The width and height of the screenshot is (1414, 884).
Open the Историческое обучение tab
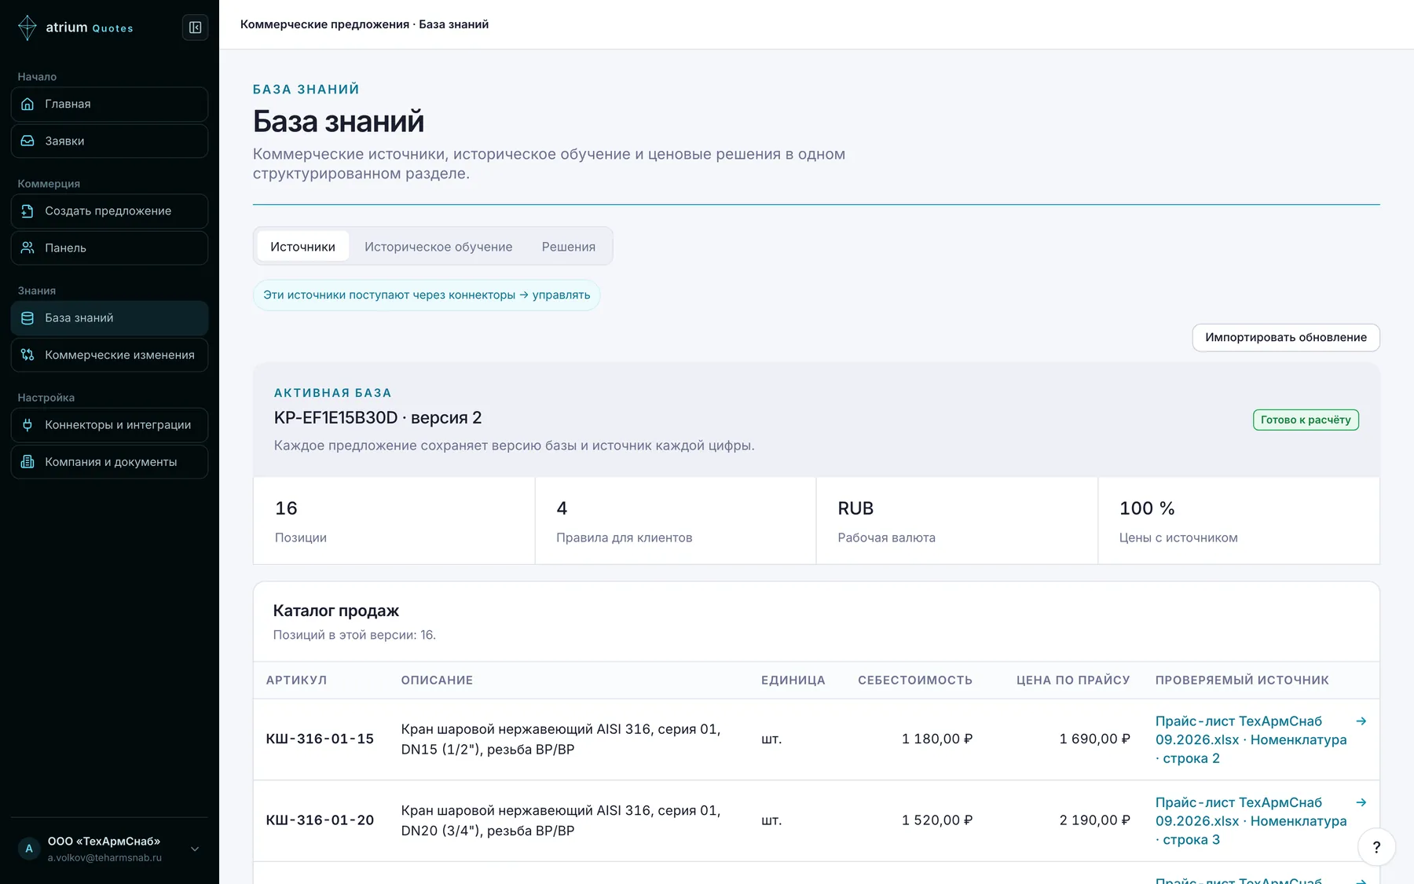coord(438,247)
